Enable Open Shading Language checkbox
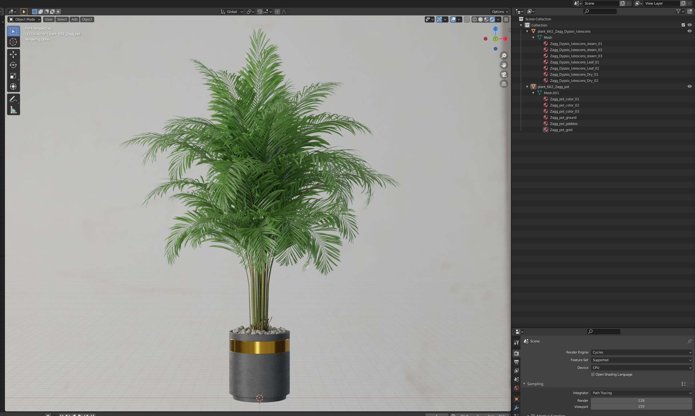This screenshot has width=695, height=416. point(593,374)
